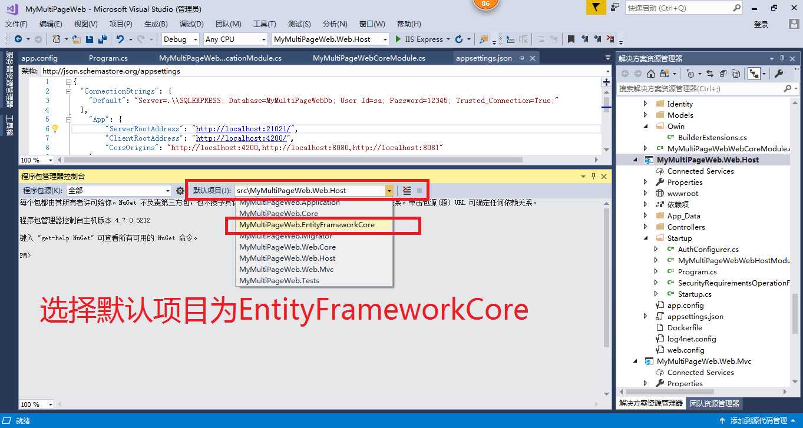Expand the Controllers folder node
This screenshot has height=428, width=803.
tap(646, 227)
